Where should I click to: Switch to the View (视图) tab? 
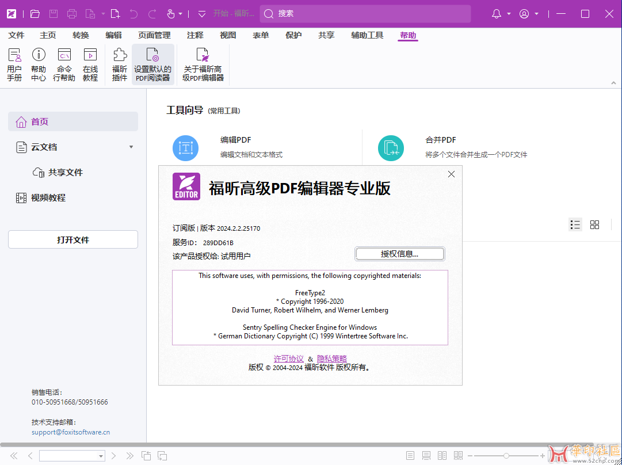pos(228,35)
